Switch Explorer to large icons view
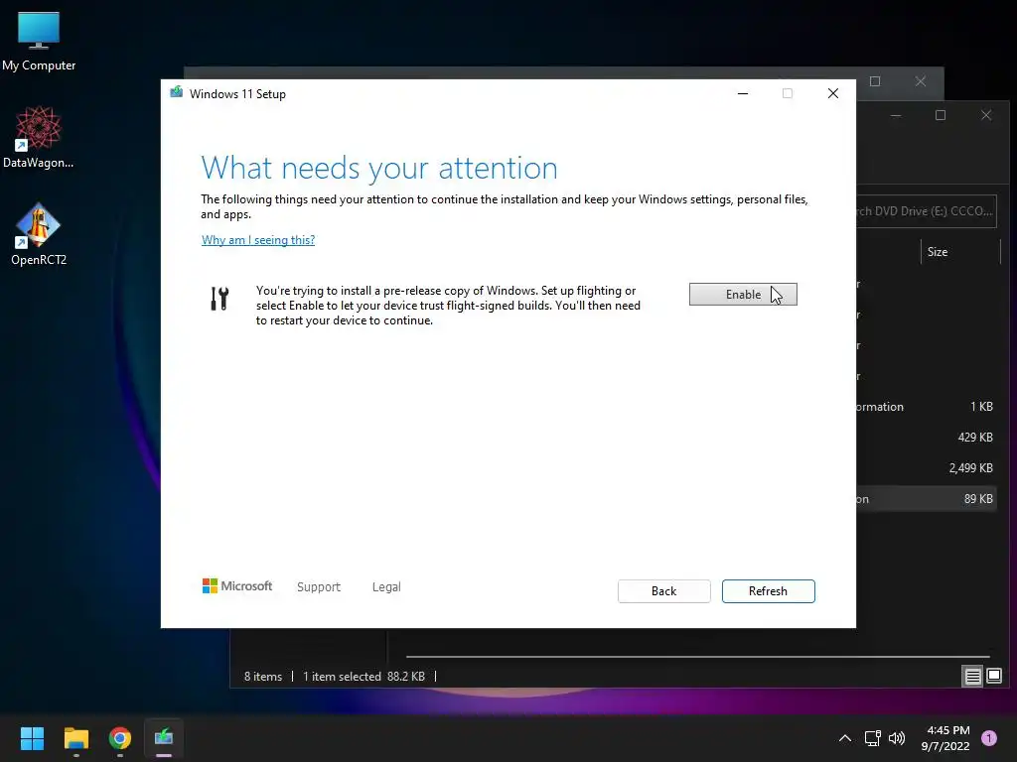Screen dimensions: 1017x762 [993, 677]
